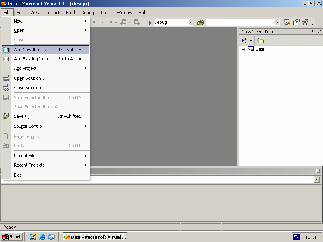Click the Windows Start button

tap(12, 237)
